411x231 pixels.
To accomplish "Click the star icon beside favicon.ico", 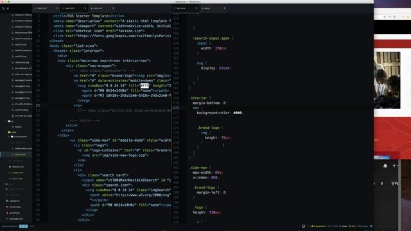I will [10, 167].
